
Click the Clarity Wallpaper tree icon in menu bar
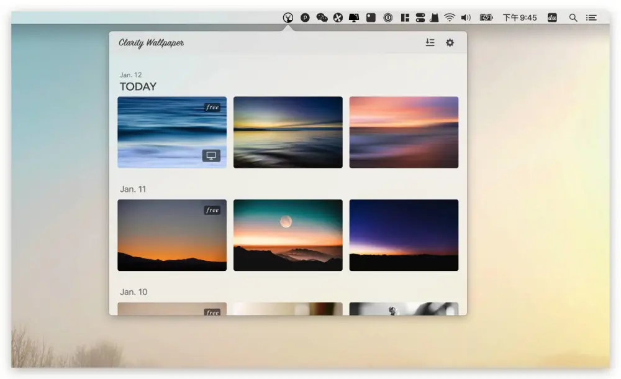288,17
